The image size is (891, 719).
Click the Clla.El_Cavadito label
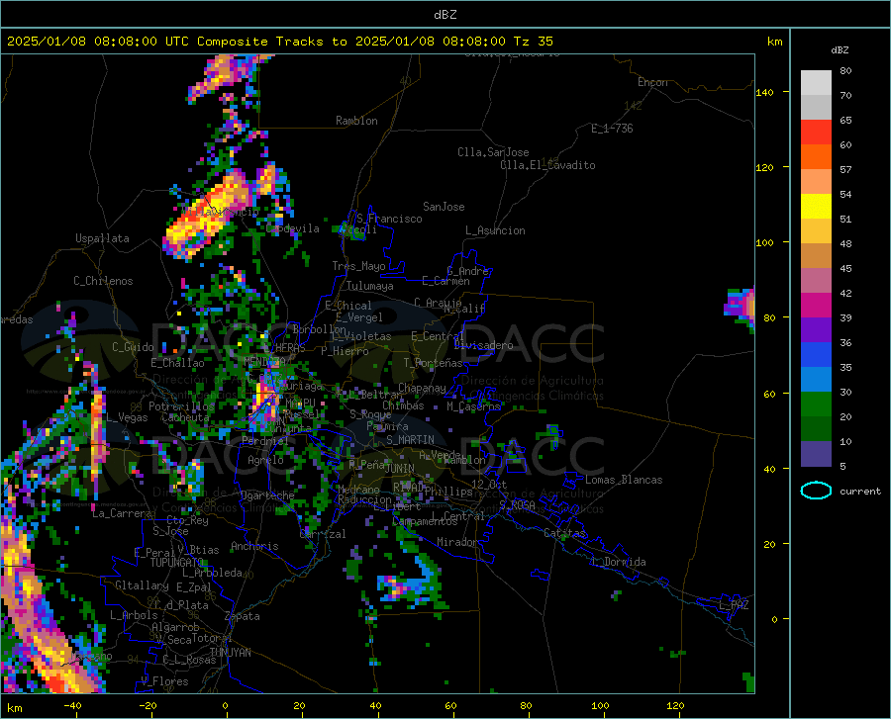click(x=547, y=165)
